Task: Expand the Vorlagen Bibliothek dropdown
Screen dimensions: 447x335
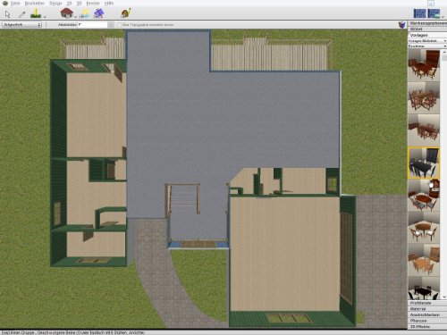Action: (426, 41)
